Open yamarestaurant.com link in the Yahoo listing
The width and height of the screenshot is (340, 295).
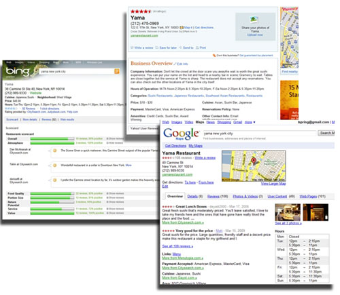[x=144, y=35]
